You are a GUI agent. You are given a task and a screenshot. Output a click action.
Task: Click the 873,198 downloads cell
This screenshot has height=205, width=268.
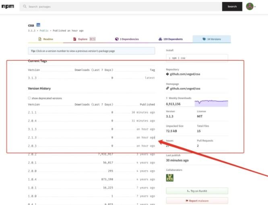click(x=107, y=180)
